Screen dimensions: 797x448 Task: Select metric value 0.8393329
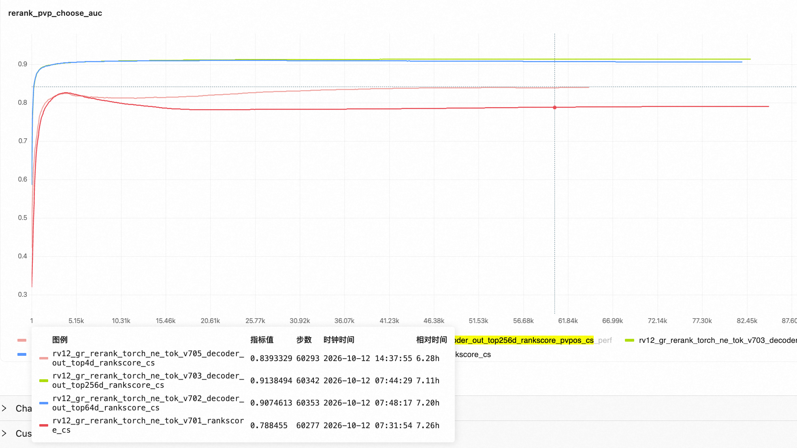271,358
